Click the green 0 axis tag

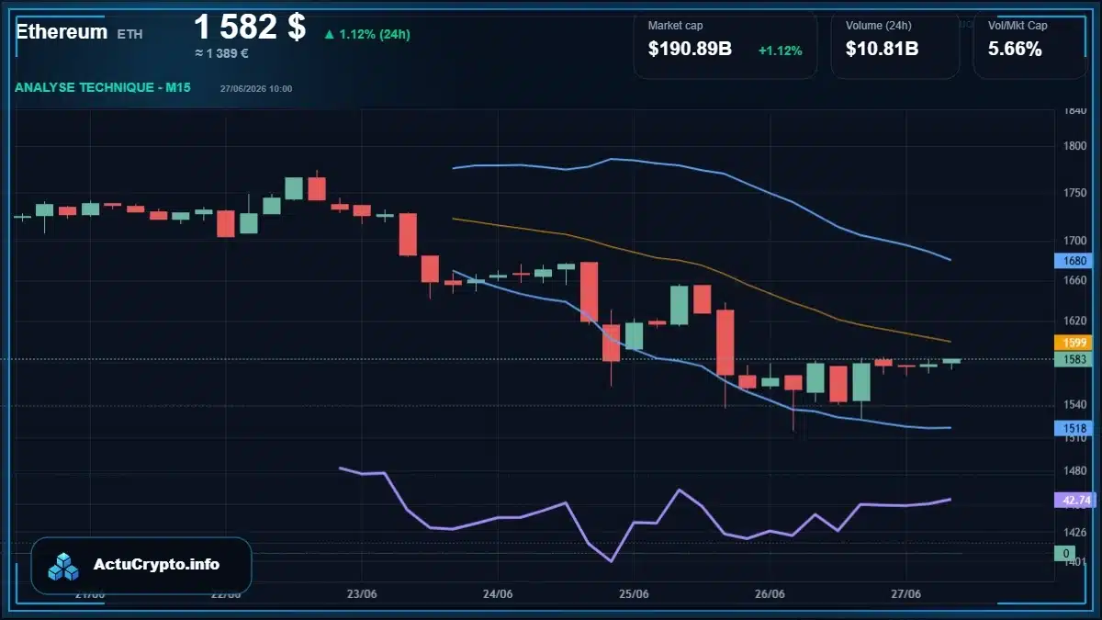[1065, 553]
